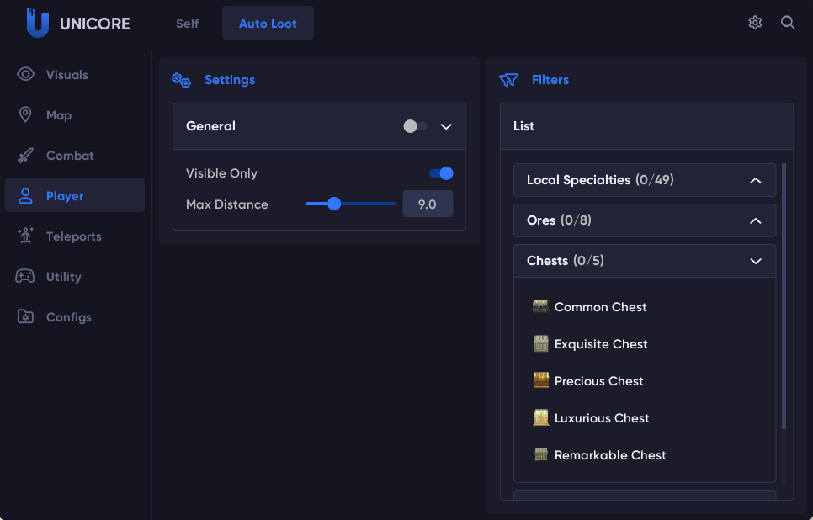The image size is (813, 520).
Task: Click the Max Distance value field
Action: (428, 204)
